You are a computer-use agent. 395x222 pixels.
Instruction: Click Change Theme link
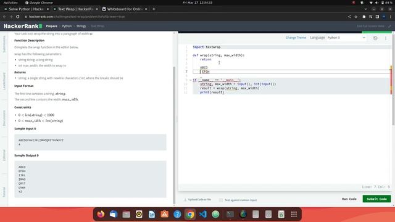[x=296, y=38]
